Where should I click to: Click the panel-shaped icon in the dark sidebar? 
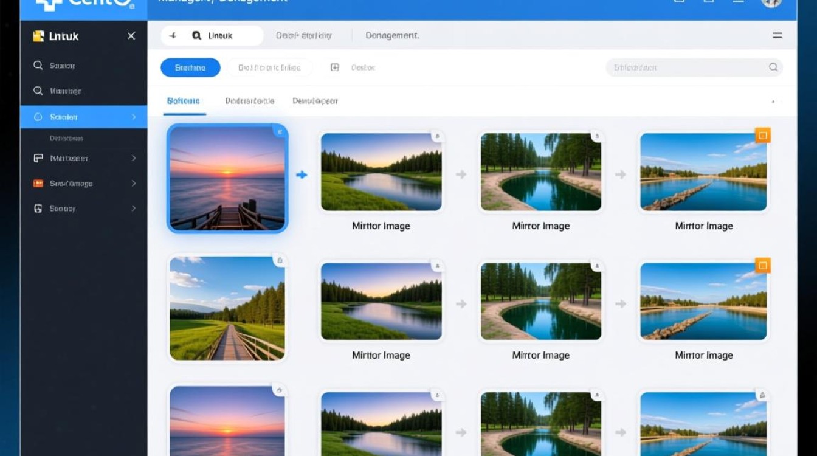coord(38,158)
